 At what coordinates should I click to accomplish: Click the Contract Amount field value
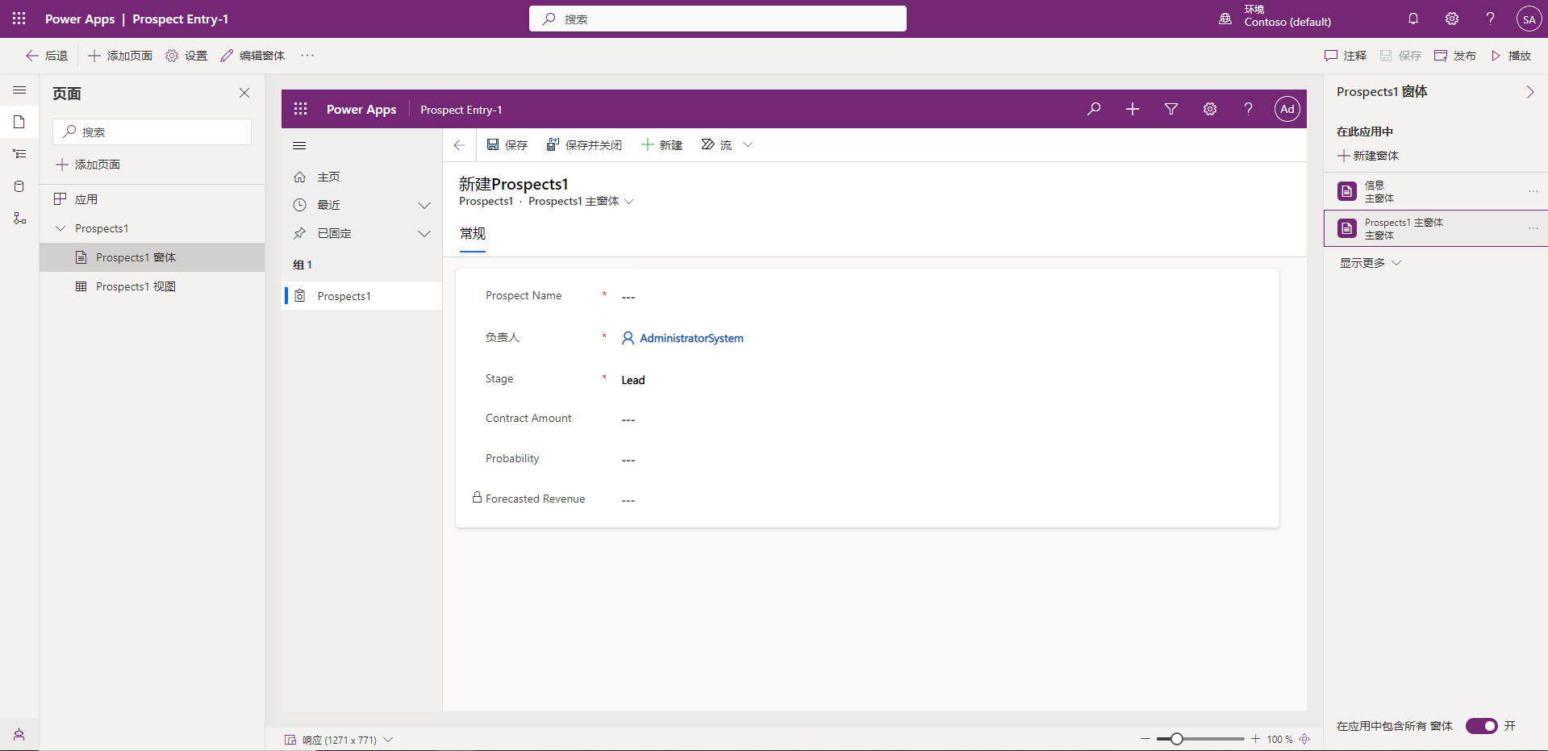628,419
